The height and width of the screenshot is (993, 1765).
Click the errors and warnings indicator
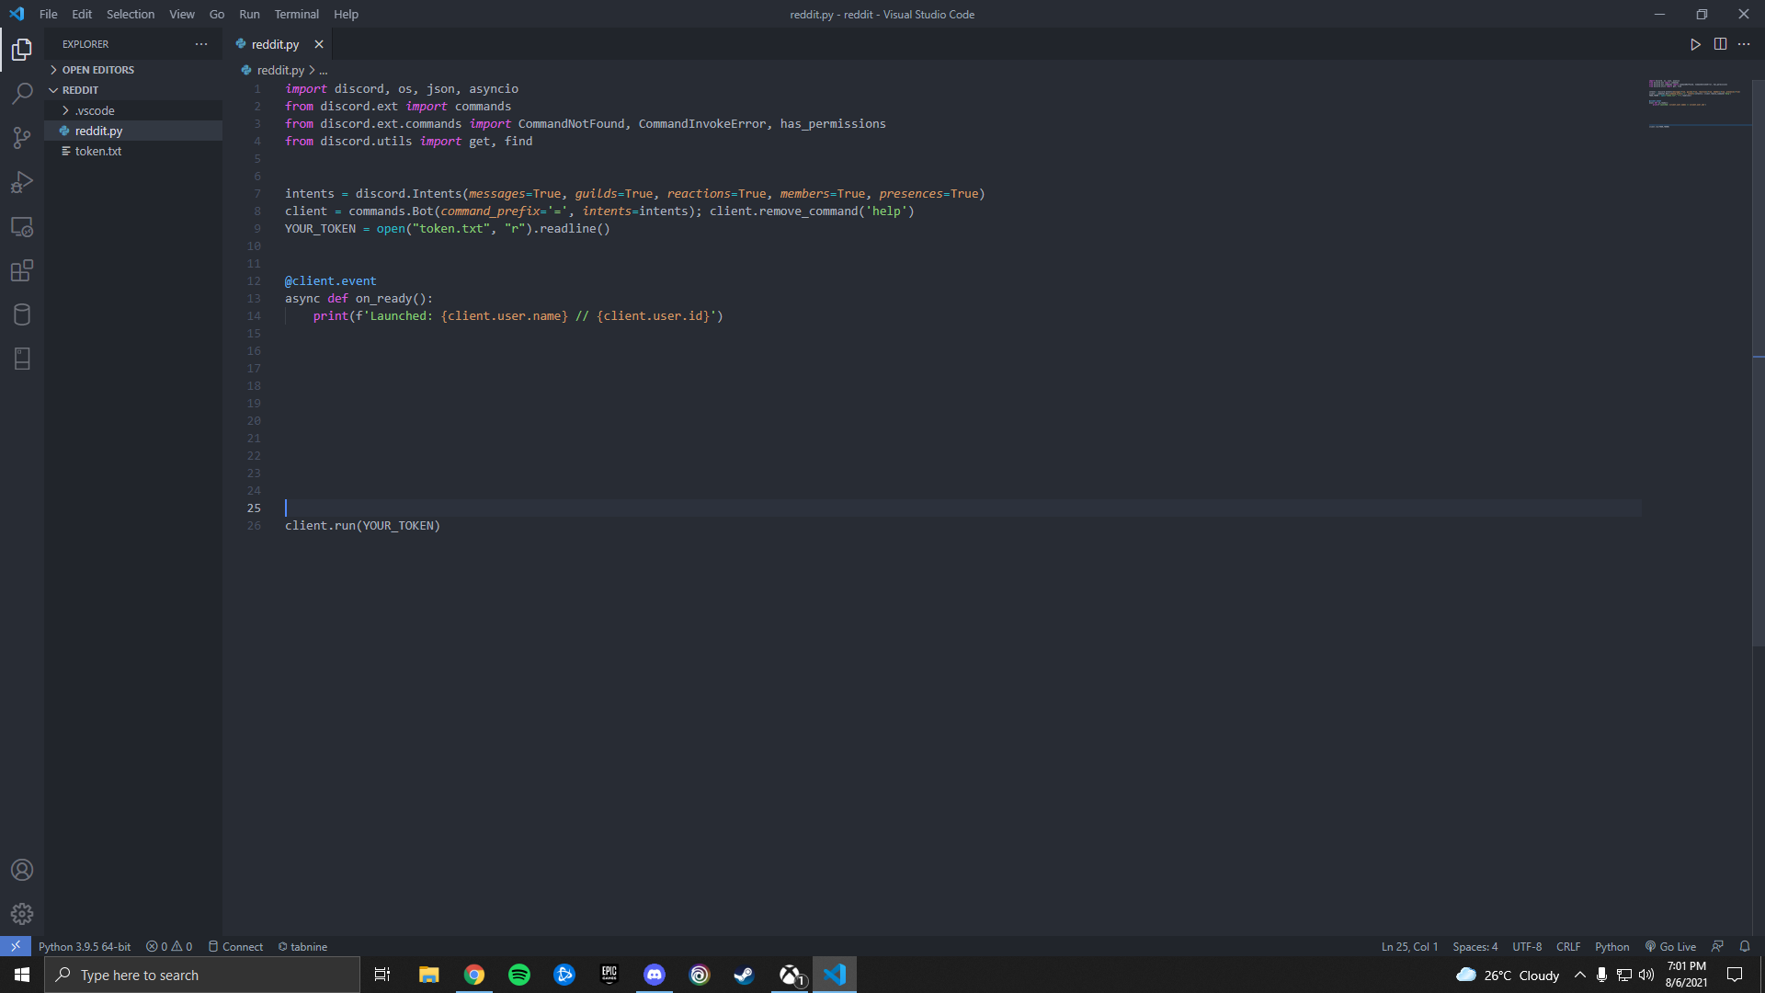[169, 946]
